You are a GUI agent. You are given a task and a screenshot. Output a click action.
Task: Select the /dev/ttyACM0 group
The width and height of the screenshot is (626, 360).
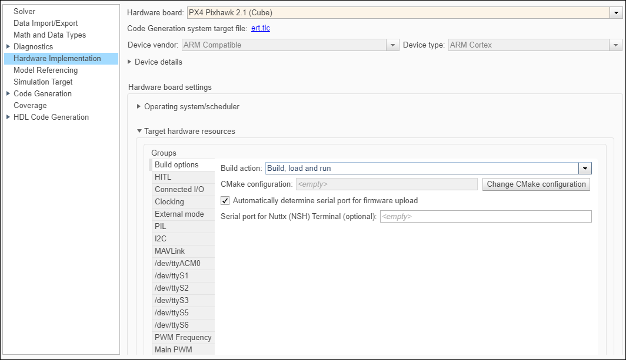177,263
